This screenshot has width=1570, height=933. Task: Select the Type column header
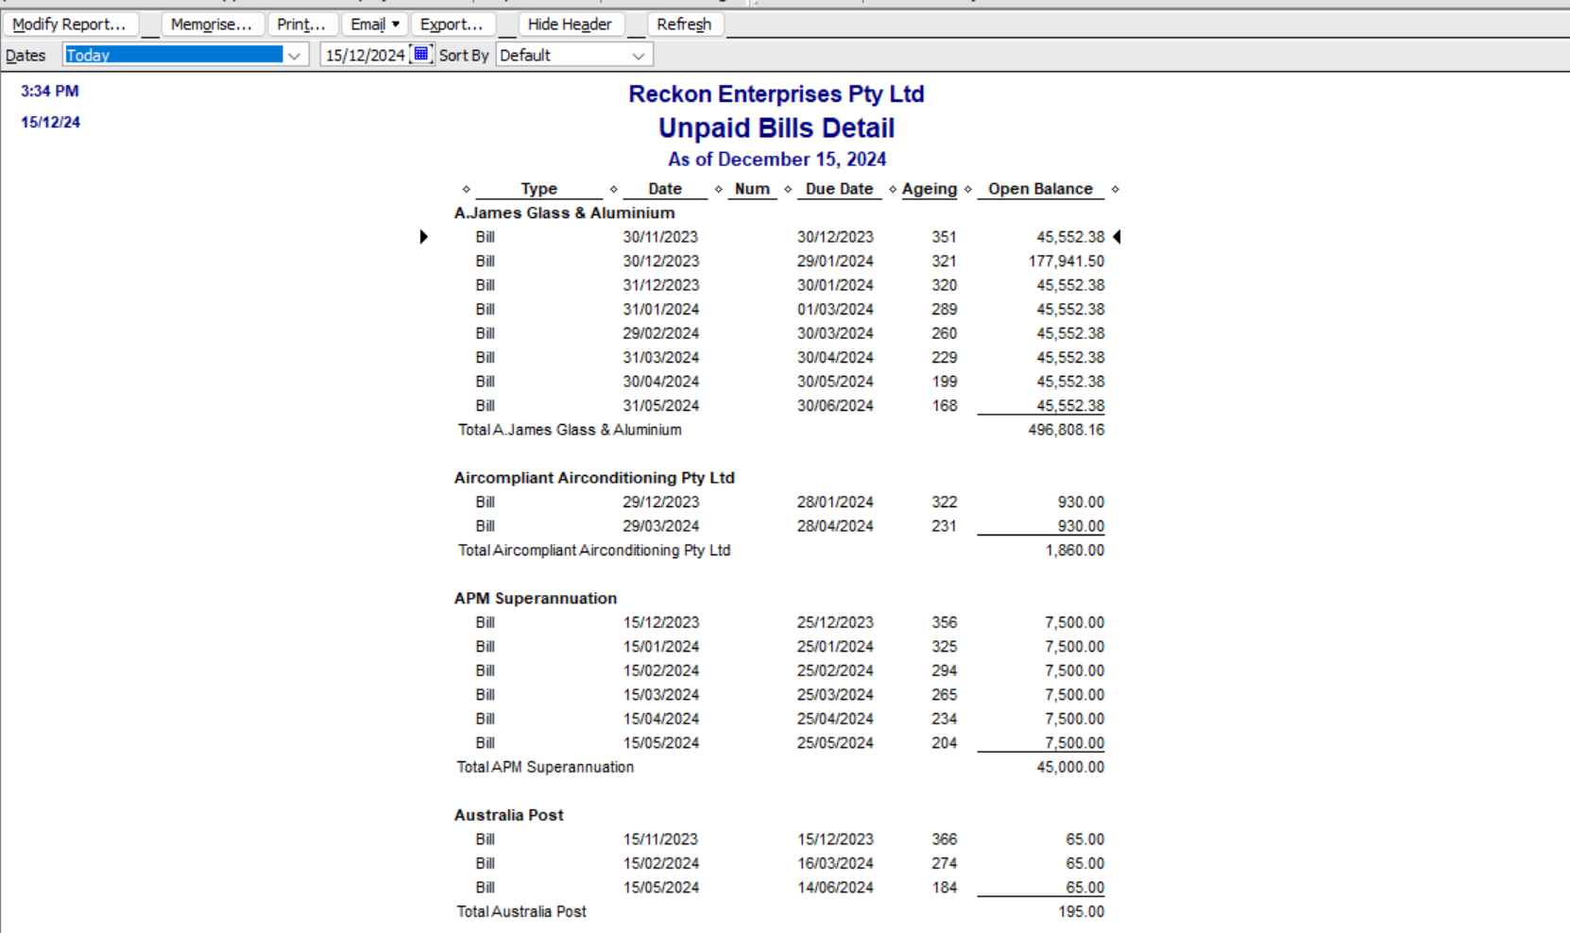click(539, 189)
